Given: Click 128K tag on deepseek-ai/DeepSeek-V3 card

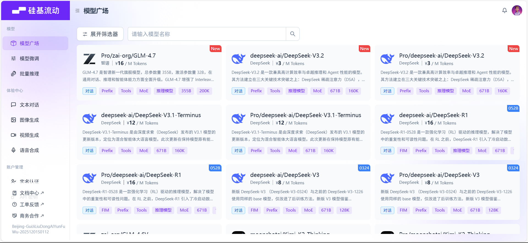Looking at the screenshot, I should (344, 210).
